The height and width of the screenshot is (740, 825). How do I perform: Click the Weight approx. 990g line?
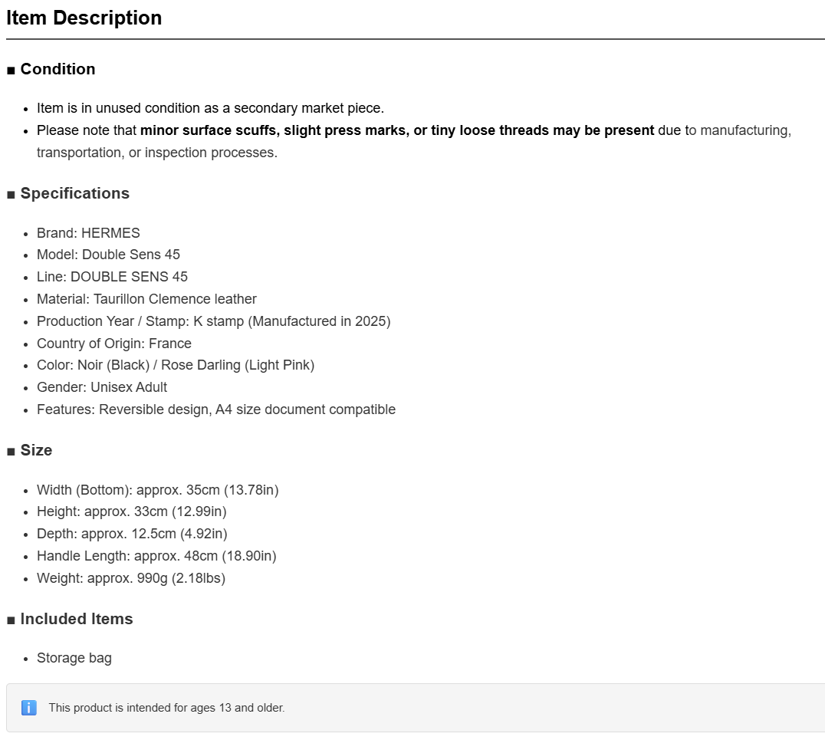(x=131, y=578)
